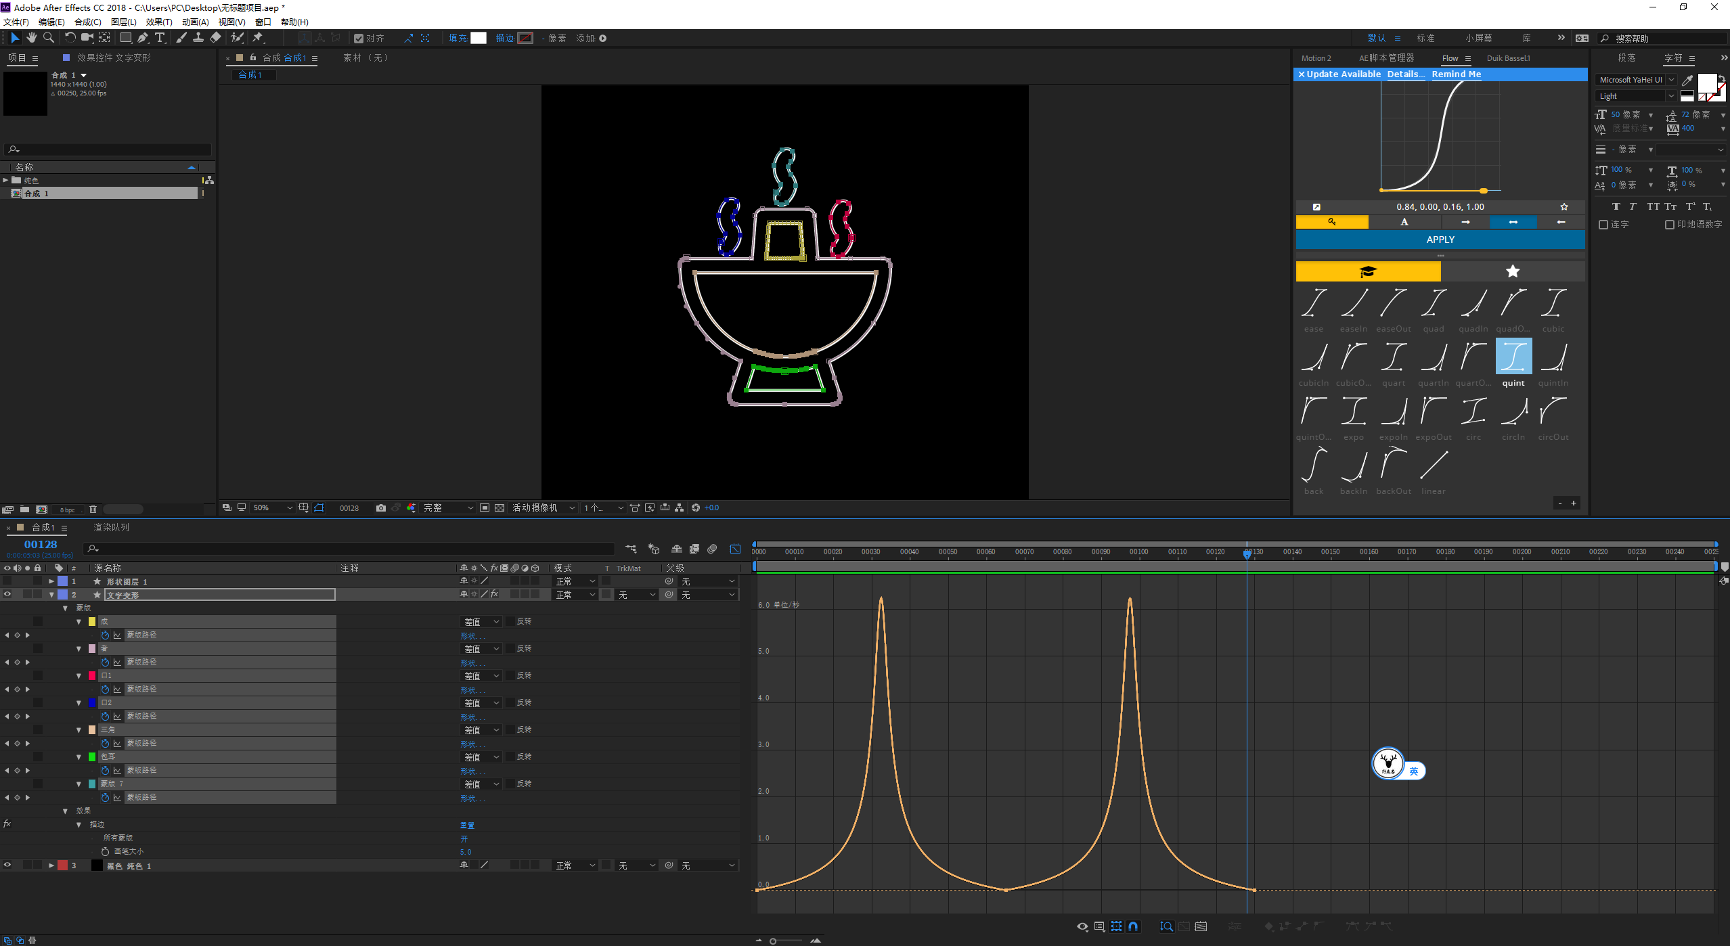Click the camera/snapshot icon in timeline
1730x946 pixels.
[x=381, y=508]
